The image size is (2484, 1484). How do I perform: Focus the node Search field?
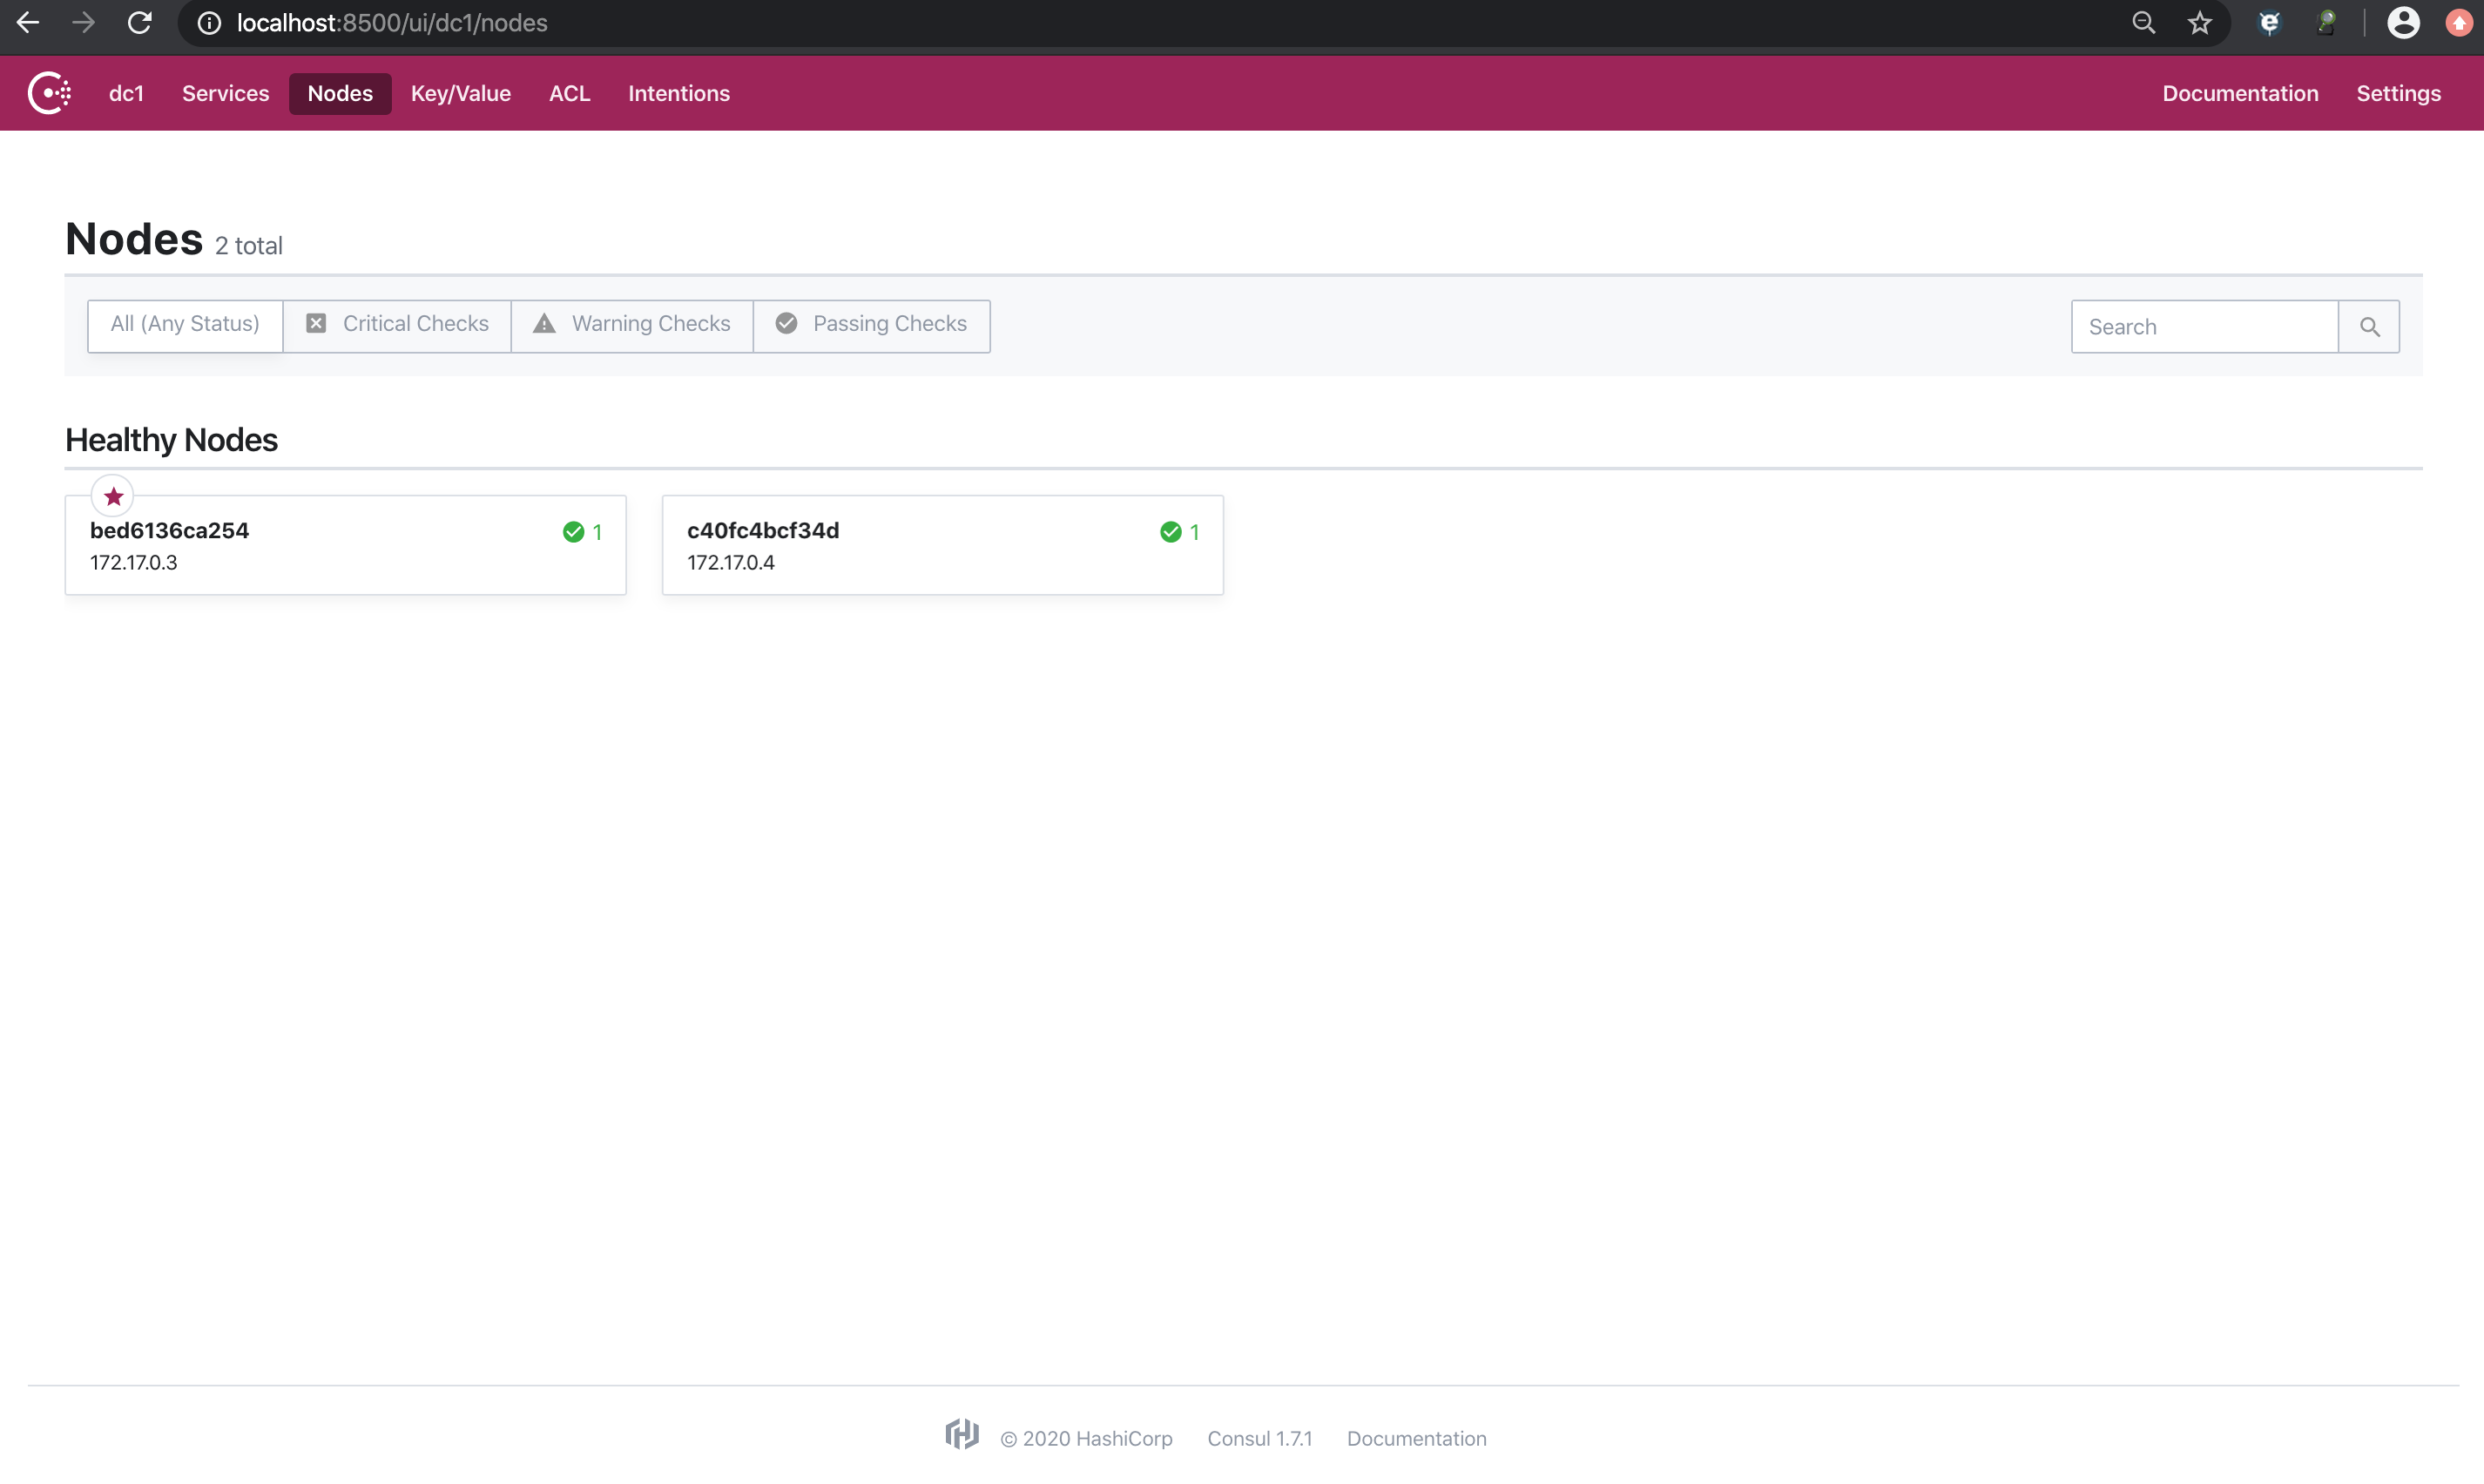[x=2204, y=327]
